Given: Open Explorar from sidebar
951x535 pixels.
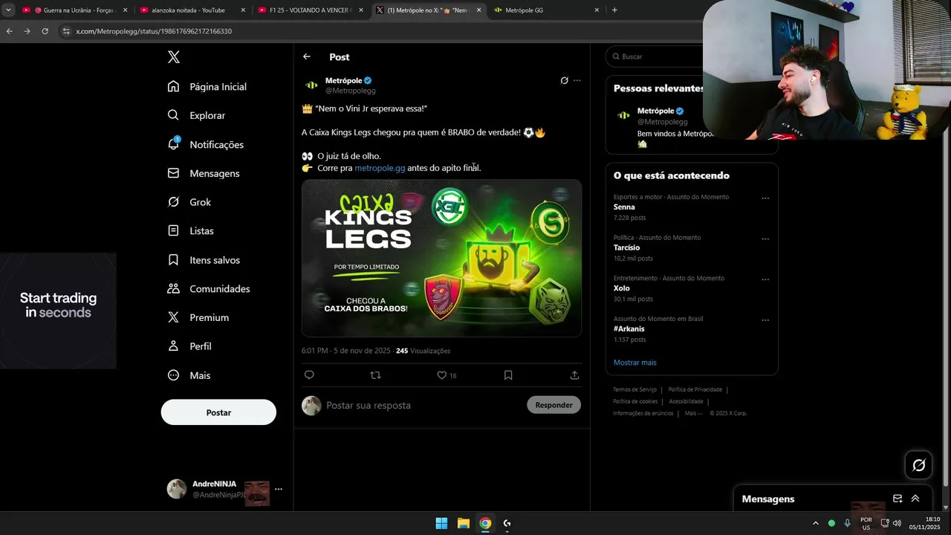Looking at the screenshot, I should click(x=197, y=115).
